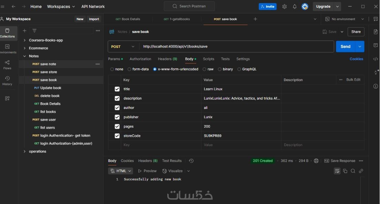The height and width of the screenshot is (204, 380).
Task: Uncheck the title parameter checkbox
Action: [117, 89]
